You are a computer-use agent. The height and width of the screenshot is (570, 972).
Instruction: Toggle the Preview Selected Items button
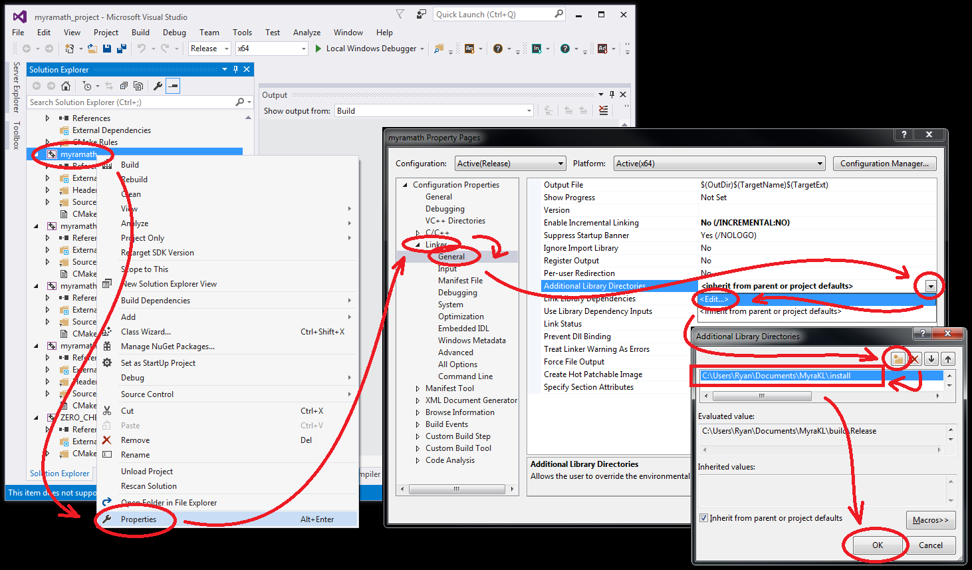(173, 86)
